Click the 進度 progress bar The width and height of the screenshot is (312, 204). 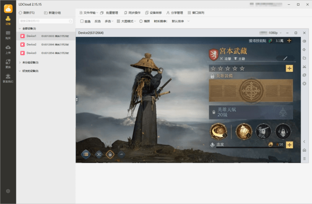(x=250, y=147)
